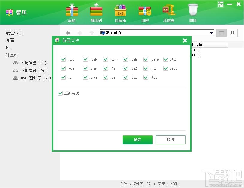Select 本地磁盘 (C:) drive in sidebar

pyautogui.click(x=30, y=63)
